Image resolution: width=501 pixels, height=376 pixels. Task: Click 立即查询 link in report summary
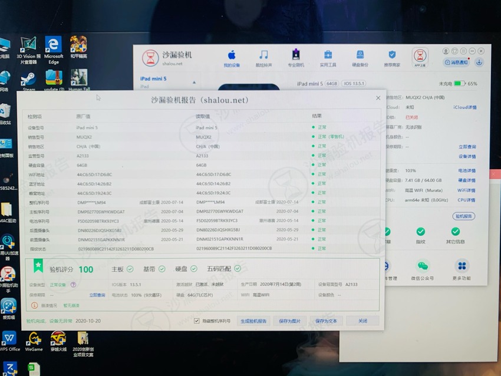pyautogui.click(x=97, y=295)
